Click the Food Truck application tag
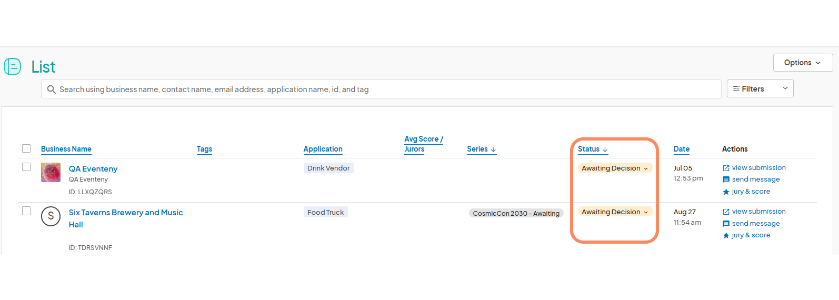The width and height of the screenshot is (839, 300). click(326, 212)
